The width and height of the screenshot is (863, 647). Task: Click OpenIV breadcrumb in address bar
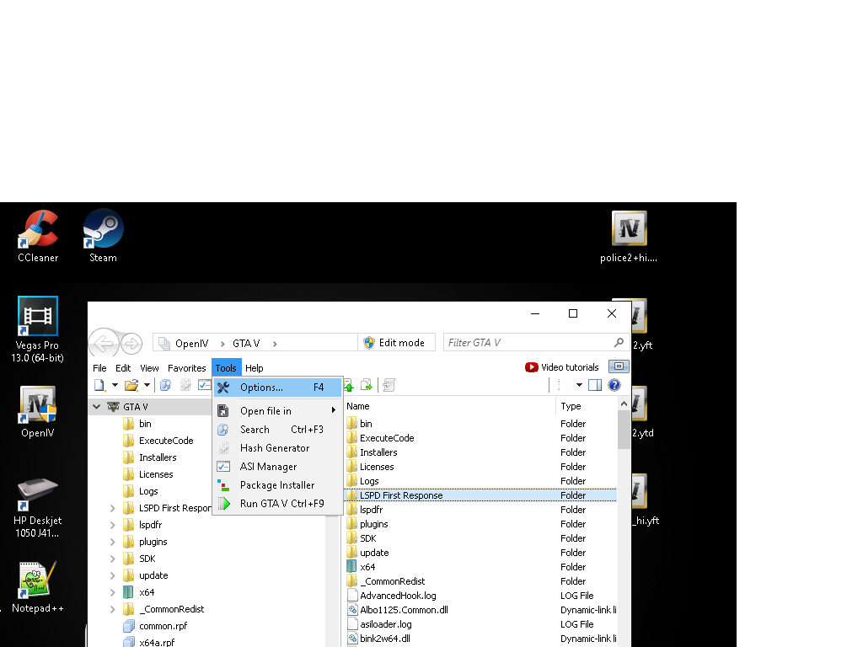(x=191, y=344)
